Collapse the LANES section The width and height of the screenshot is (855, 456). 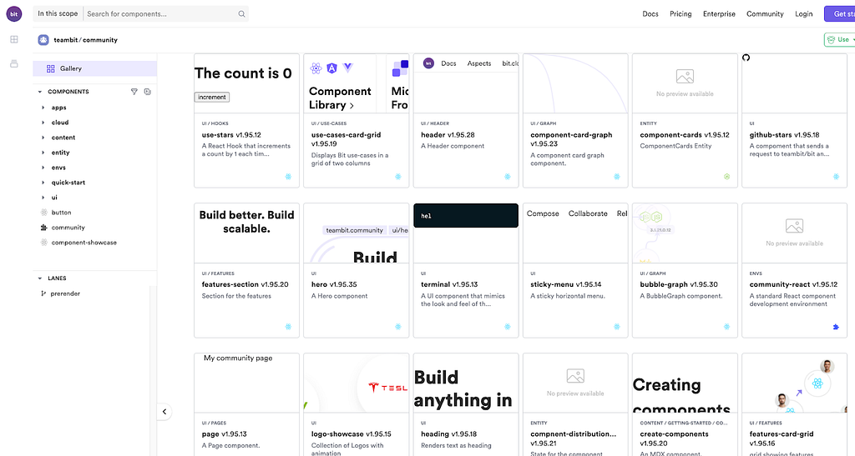click(x=40, y=278)
